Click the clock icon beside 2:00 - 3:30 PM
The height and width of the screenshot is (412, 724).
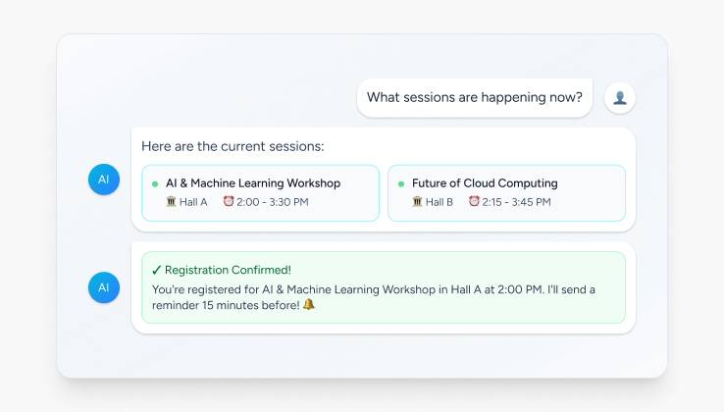click(x=229, y=202)
